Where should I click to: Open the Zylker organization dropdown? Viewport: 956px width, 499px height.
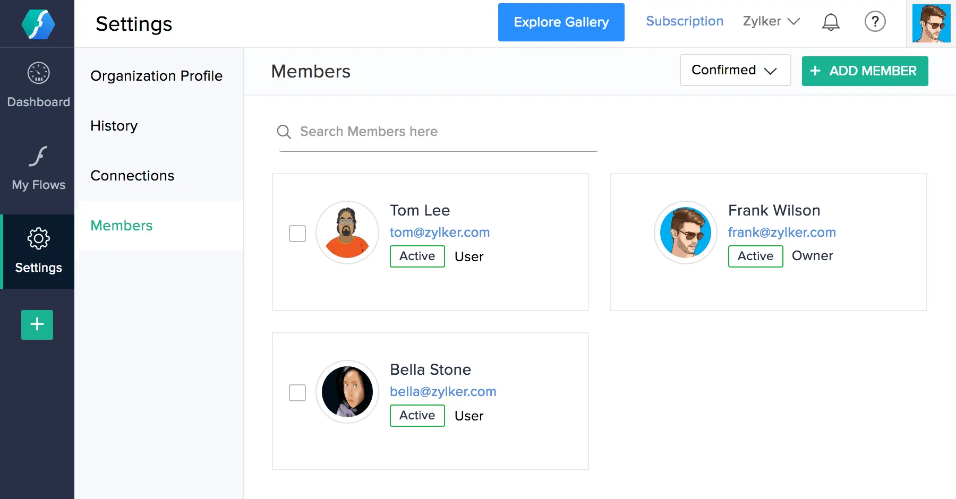tap(771, 21)
